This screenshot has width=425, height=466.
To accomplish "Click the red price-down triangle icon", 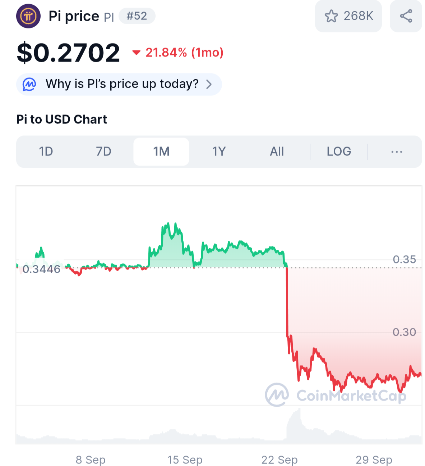I will [136, 53].
